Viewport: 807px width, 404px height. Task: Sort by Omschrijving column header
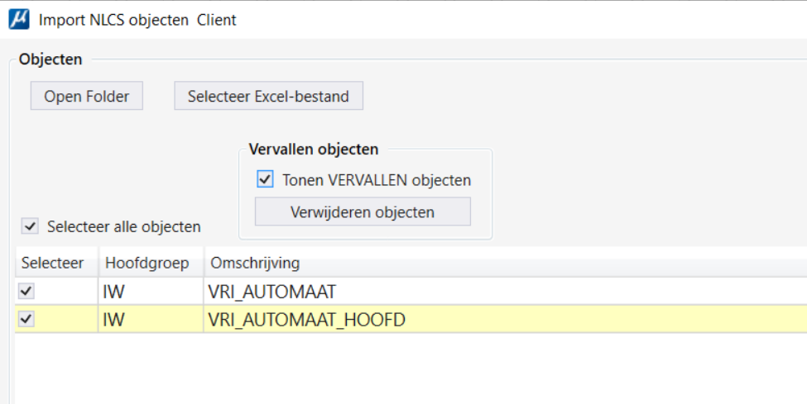pyautogui.click(x=506, y=263)
